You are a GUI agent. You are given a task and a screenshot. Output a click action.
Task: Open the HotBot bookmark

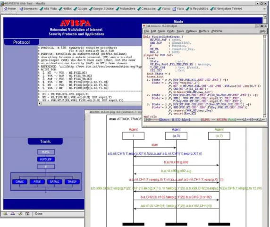[65, 8]
